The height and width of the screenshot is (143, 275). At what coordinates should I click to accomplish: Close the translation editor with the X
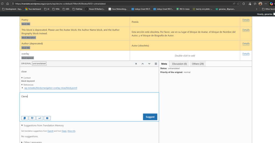[136, 64]
